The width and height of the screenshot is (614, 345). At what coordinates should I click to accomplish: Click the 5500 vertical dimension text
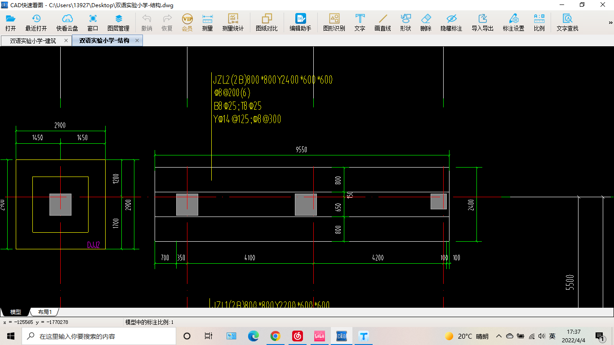click(x=570, y=282)
